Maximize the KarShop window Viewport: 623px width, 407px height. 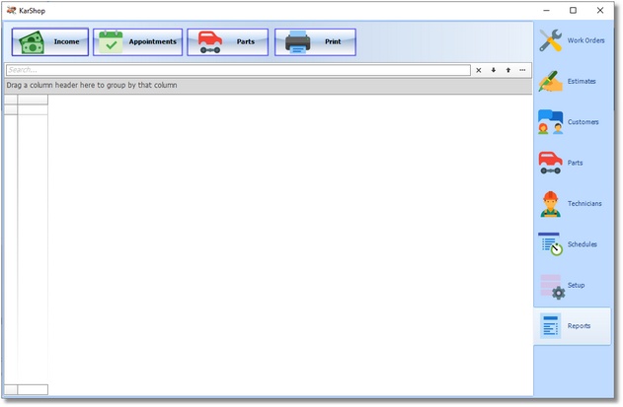click(573, 10)
